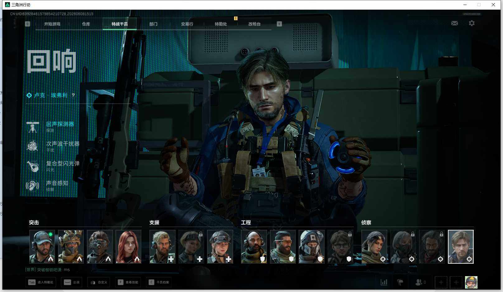
Task: Pick the gold-helmet assault operator
Action: 71,247
